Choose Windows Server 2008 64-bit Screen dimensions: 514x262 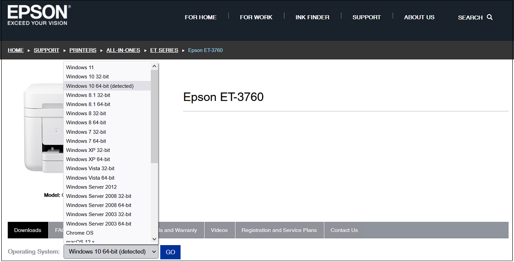tap(107, 205)
